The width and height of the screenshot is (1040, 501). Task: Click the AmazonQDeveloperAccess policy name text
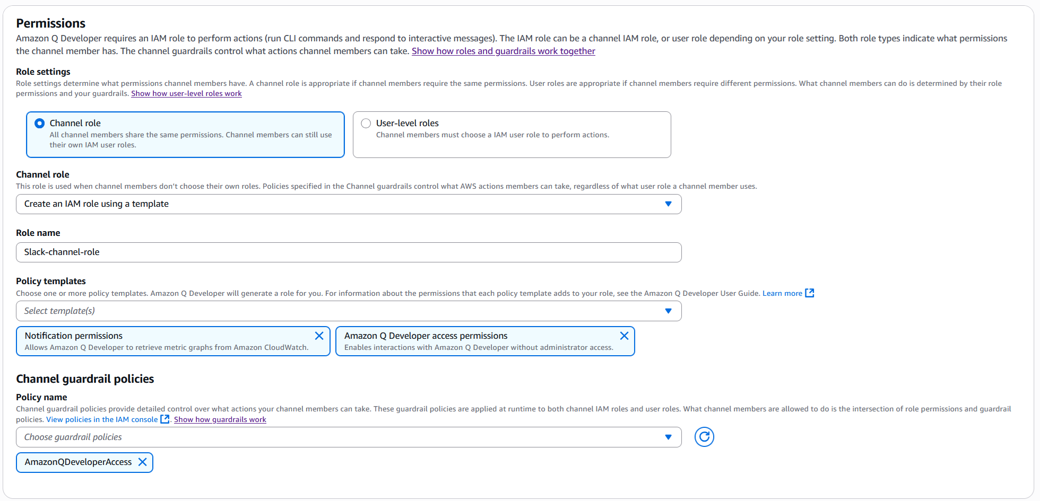point(78,462)
